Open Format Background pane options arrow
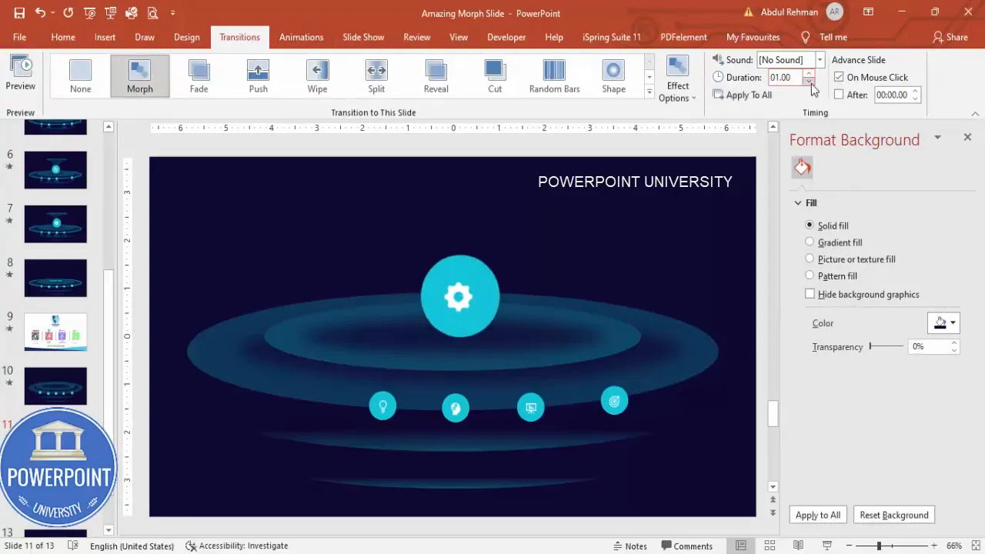 click(937, 138)
